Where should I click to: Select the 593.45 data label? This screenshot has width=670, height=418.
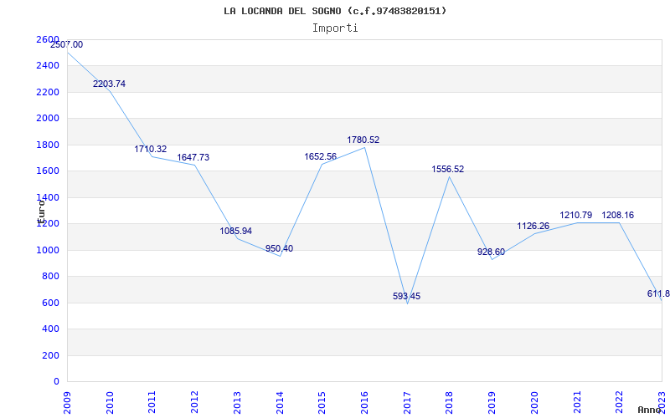pyautogui.click(x=407, y=296)
